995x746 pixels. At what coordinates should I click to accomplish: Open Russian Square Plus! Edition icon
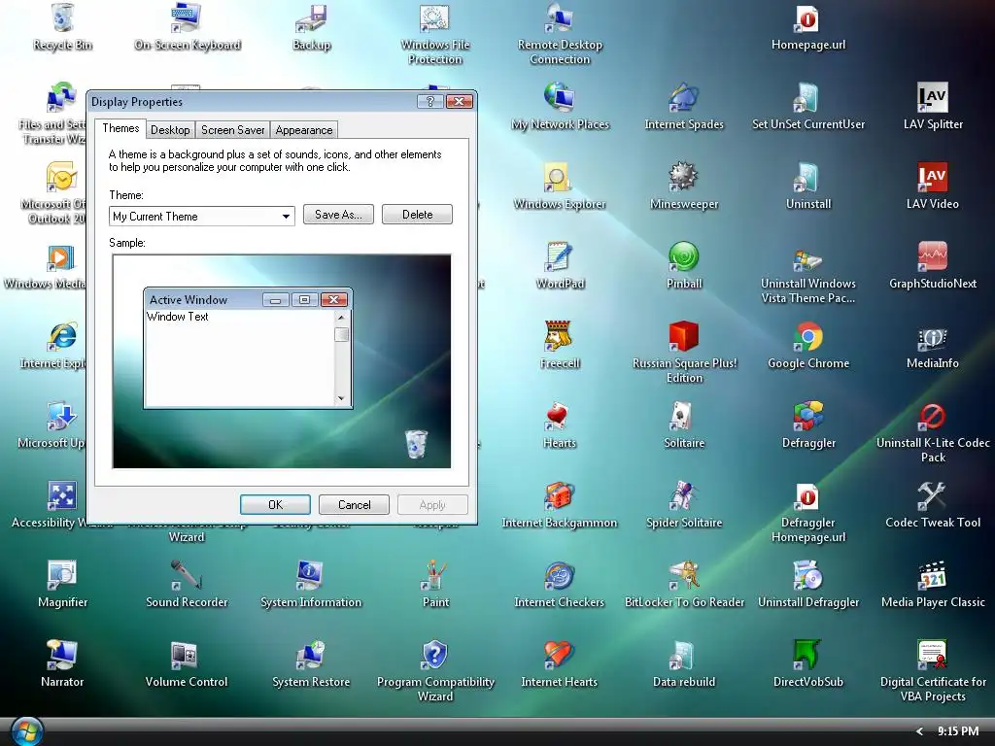pyautogui.click(x=684, y=337)
